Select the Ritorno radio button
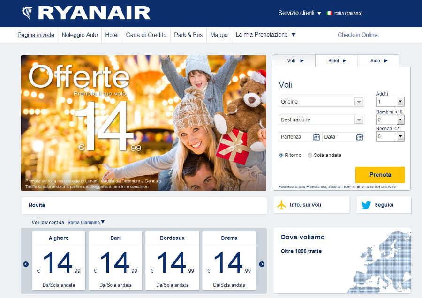 [281, 156]
